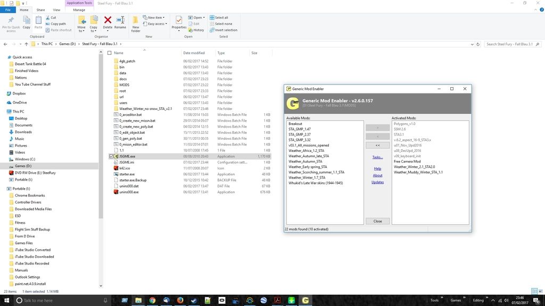Open the recent locations dropdown arrow
545x306 pixels.
tap(20, 44)
